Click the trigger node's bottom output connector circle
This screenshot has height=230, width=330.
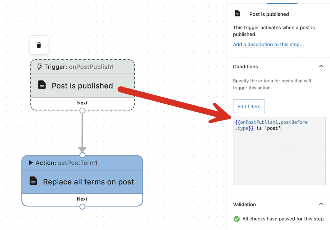82,110
